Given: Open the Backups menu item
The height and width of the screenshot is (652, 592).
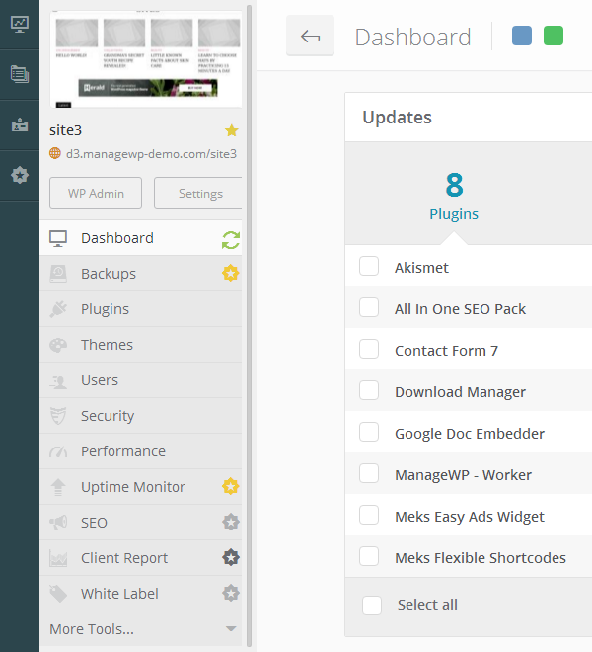Looking at the screenshot, I should [141, 274].
